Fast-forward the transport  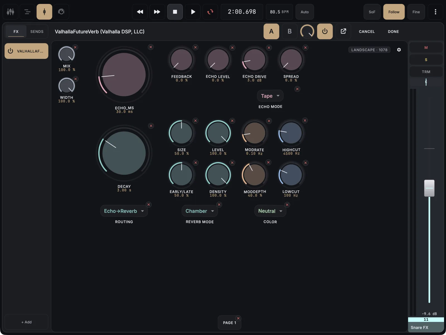[x=157, y=12]
